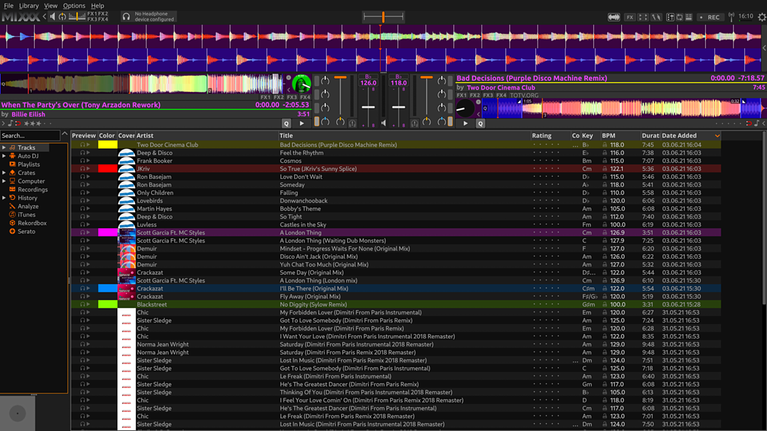Expand the Computer item in the sidebar
The width and height of the screenshot is (767, 431).
tap(4, 181)
